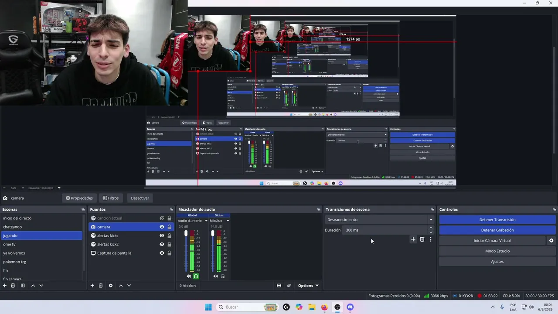Open the Desvanecimiento transition dropdown

(380, 220)
